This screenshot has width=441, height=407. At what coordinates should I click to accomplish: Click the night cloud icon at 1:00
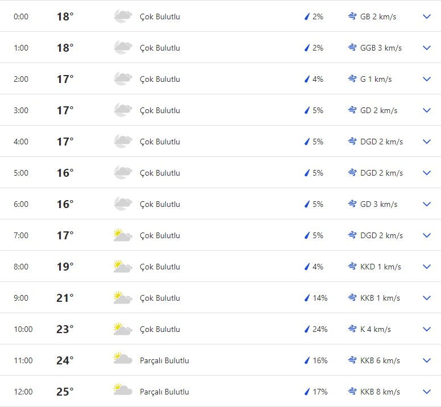pyautogui.click(x=123, y=48)
